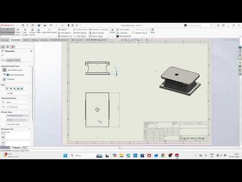This screenshot has height=182, width=242.
Task: Add a Datum Target
Action: point(96,36)
